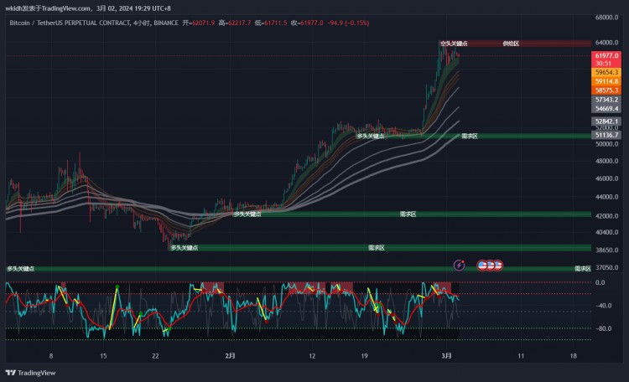Viewport: 629px width, 382px height.
Task: Click the 15 date axis label
Action: [103, 356]
